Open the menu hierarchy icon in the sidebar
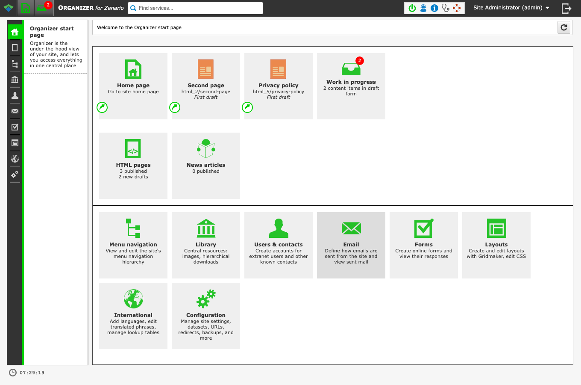Screen dimensions: 581x385 tap(15, 64)
